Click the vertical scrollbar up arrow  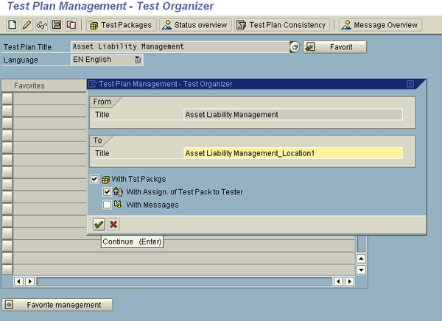tap(361, 258)
